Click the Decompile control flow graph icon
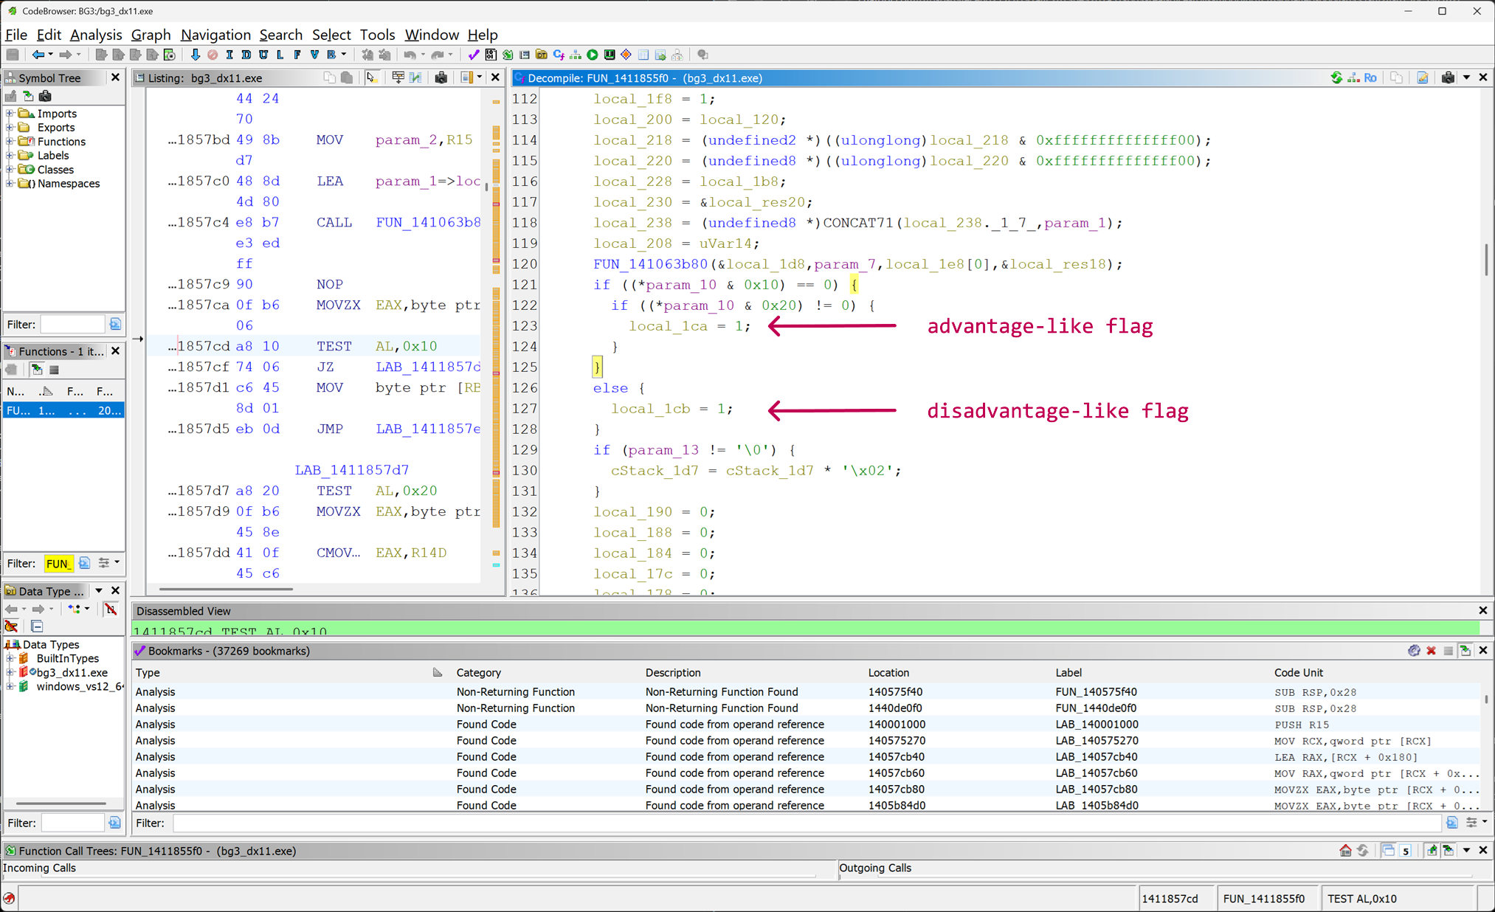The width and height of the screenshot is (1495, 912). point(1353,77)
